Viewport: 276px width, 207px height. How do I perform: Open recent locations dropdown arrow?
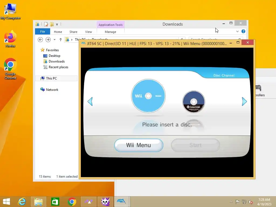tap(54, 40)
